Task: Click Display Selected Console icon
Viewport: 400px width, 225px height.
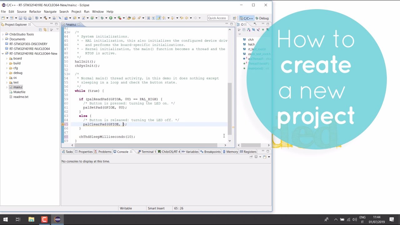Action: tap(256, 157)
